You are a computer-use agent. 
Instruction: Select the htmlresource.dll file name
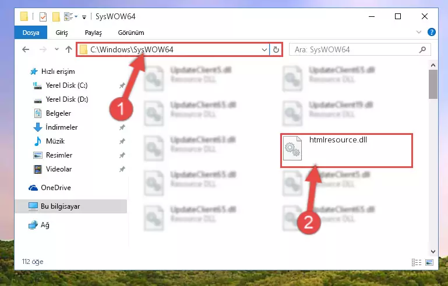[338, 140]
